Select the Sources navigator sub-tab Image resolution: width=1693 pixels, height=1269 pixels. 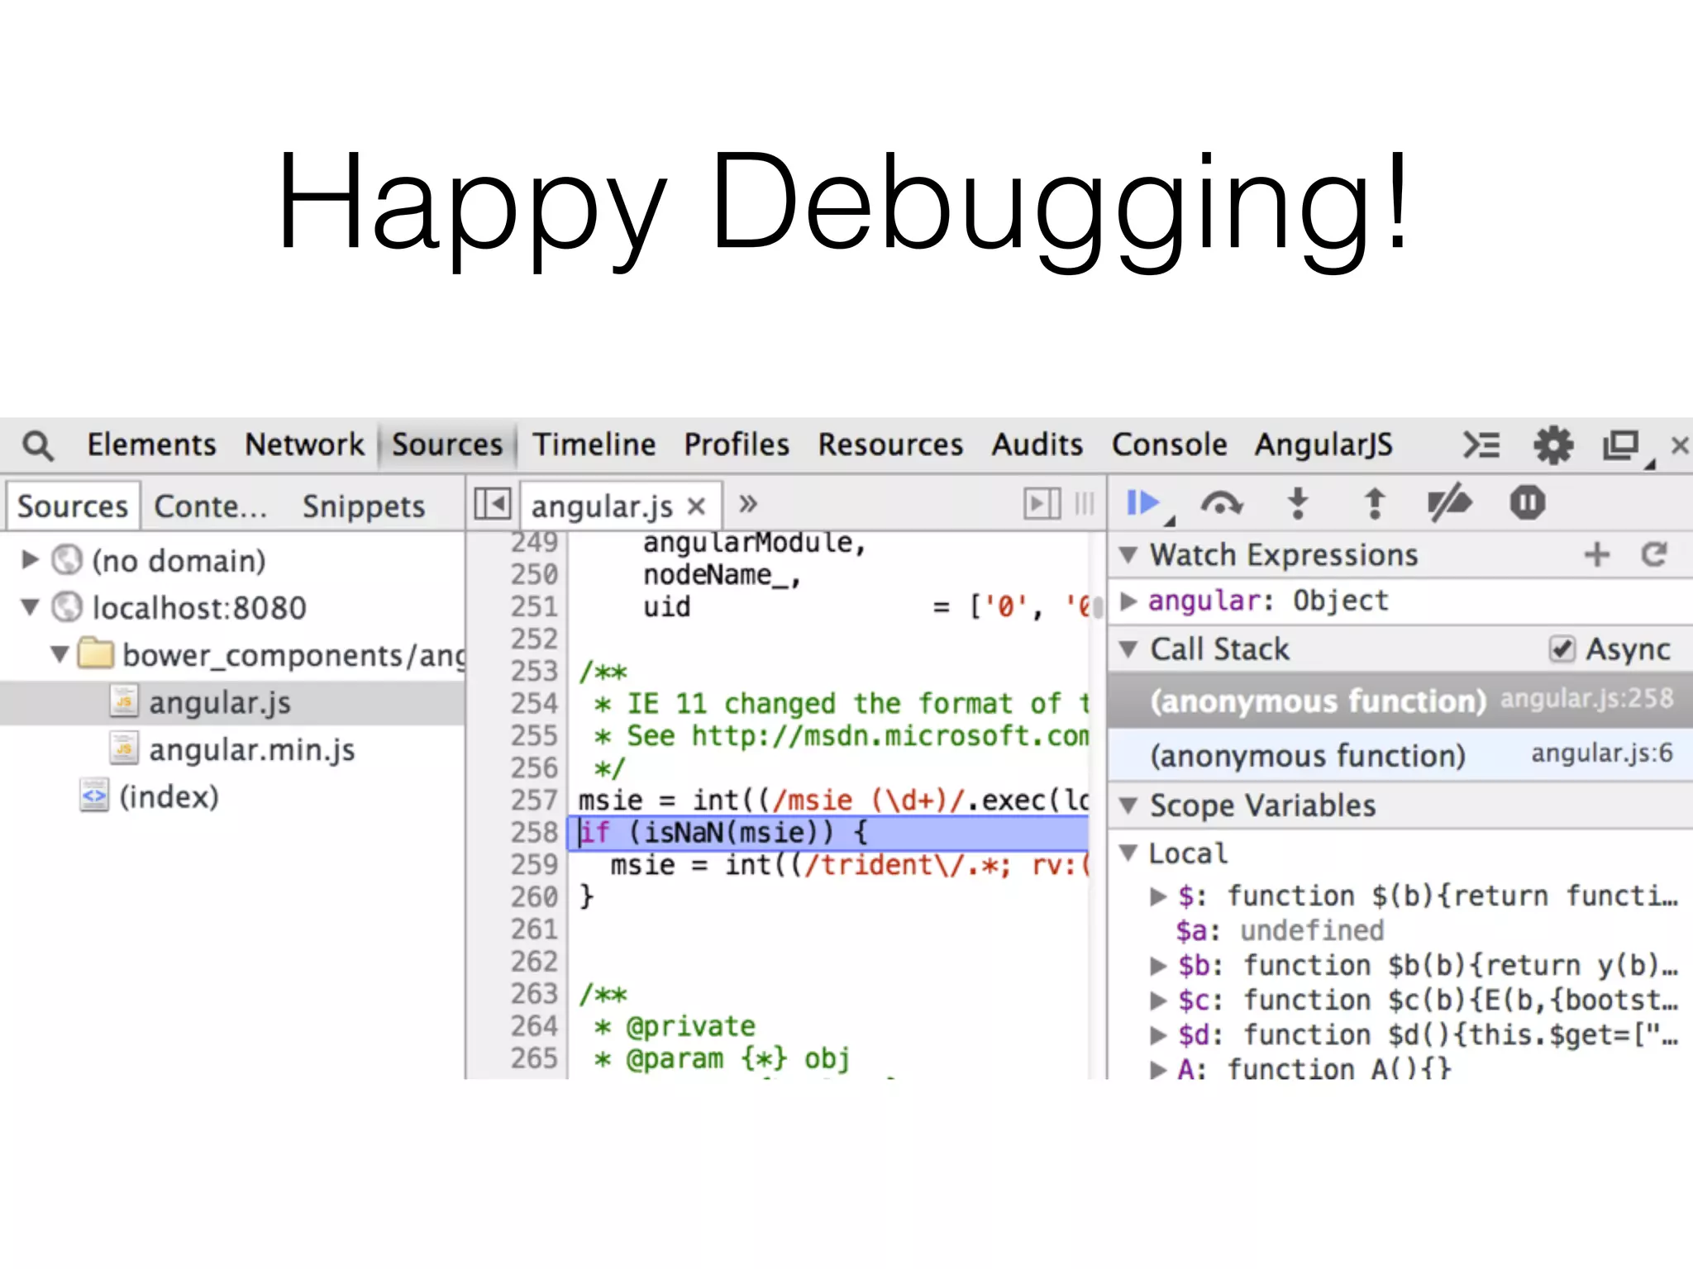(x=73, y=506)
